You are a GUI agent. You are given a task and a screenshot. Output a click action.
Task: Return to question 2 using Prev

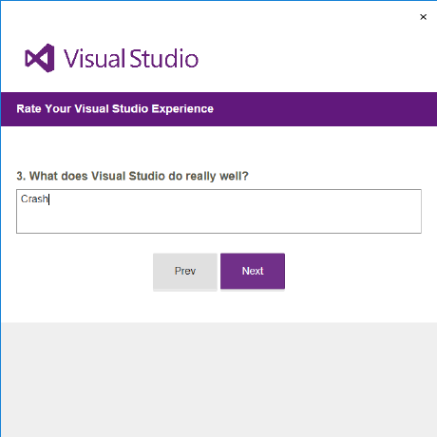(185, 271)
